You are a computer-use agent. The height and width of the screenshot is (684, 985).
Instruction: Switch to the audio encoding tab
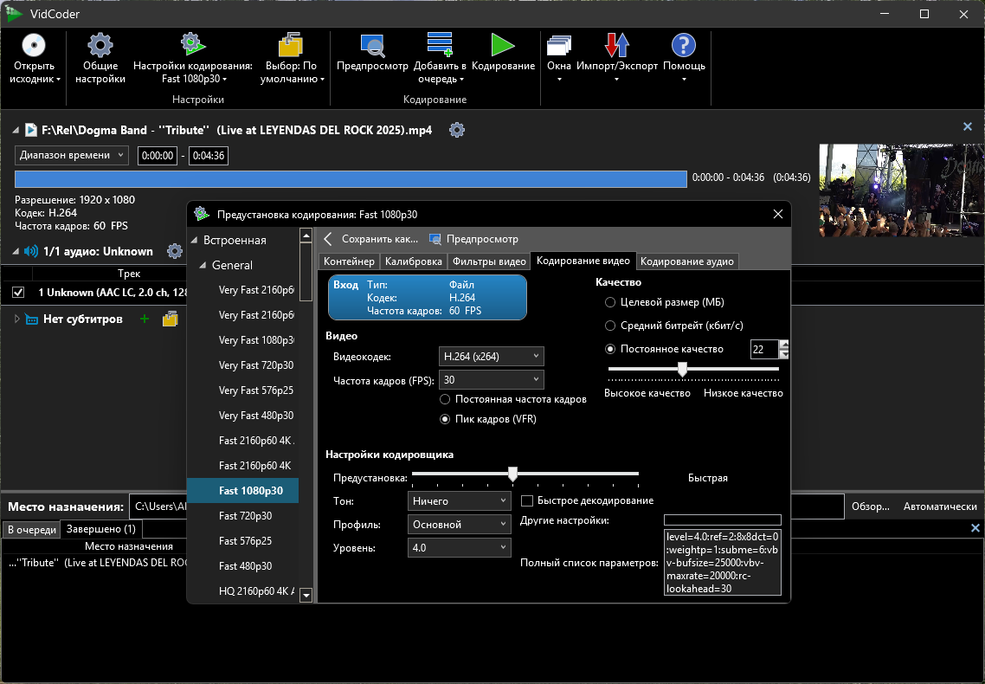687,261
